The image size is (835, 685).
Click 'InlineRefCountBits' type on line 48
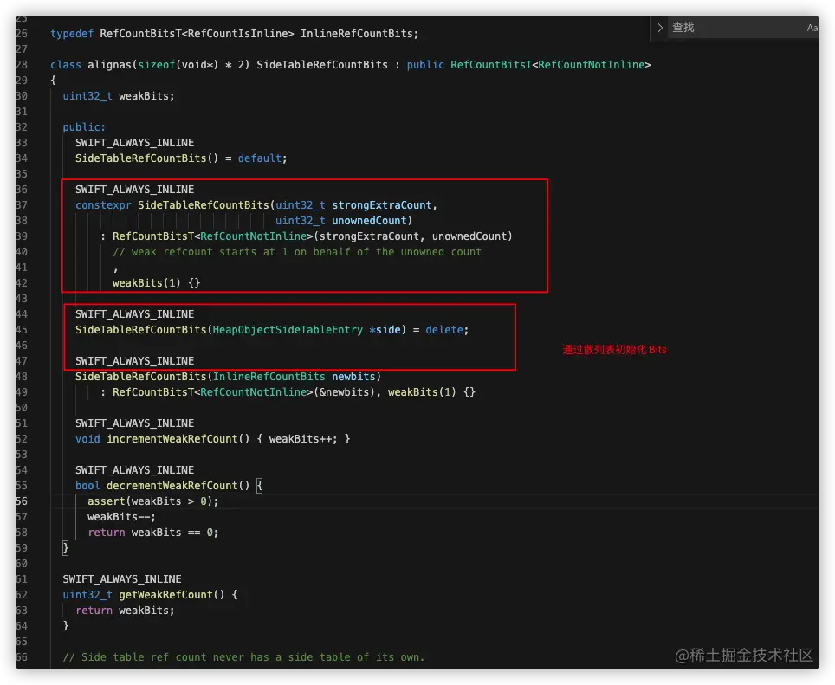pos(269,377)
